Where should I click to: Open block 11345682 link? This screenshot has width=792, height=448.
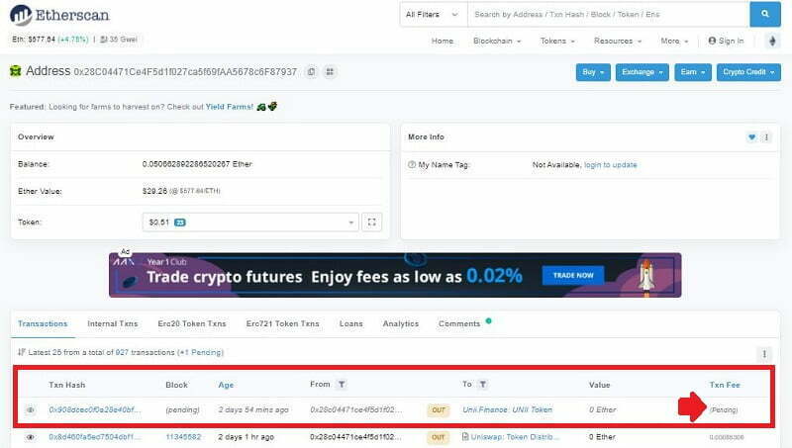(x=183, y=437)
